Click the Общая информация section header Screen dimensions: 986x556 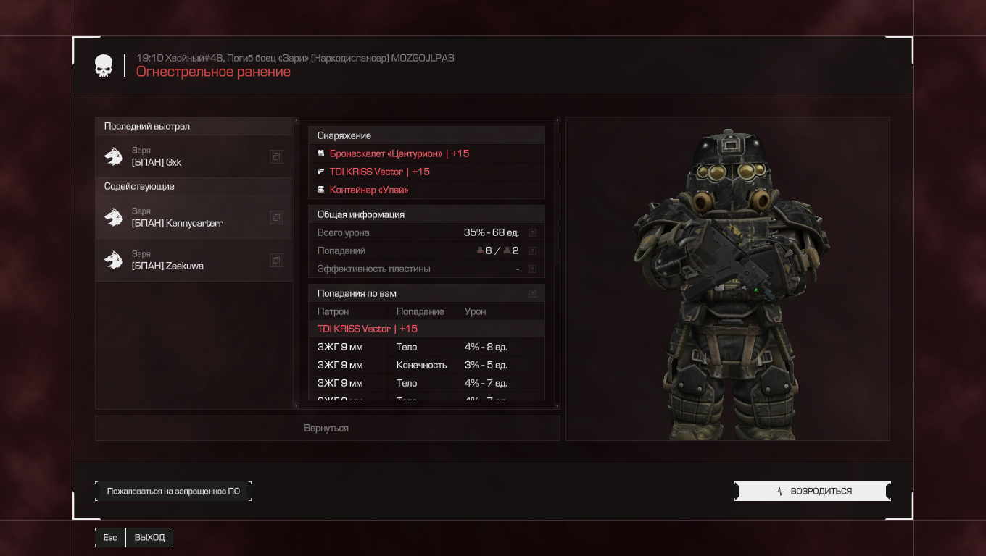click(426, 214)
